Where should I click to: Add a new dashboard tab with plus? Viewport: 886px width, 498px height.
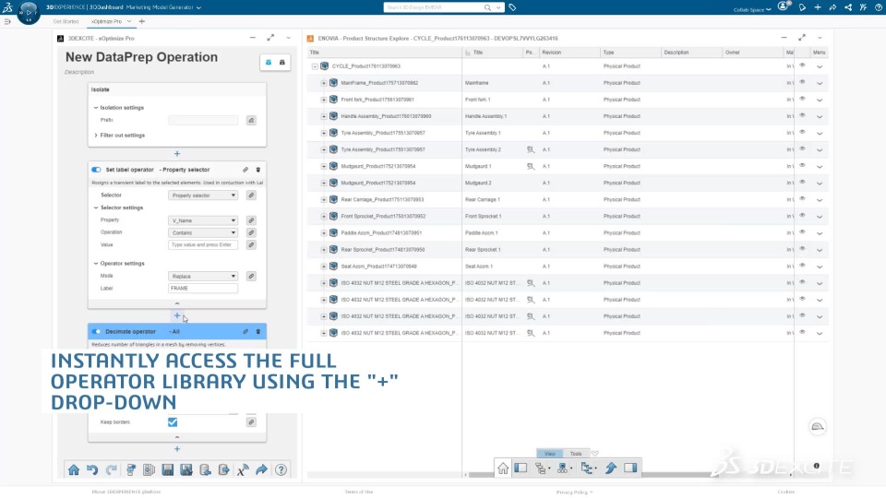[x=142, y=21]
